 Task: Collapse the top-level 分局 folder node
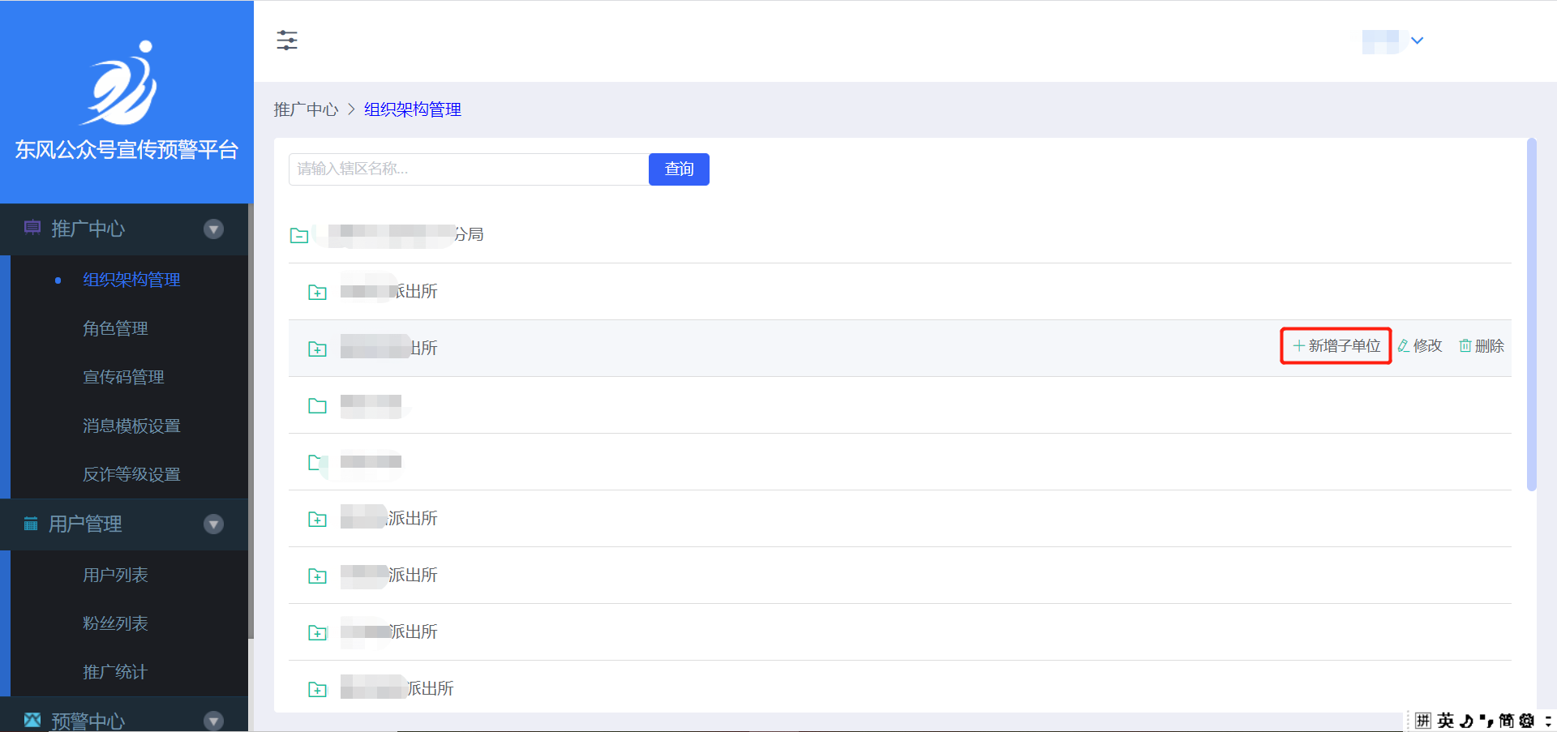[299, 236]
